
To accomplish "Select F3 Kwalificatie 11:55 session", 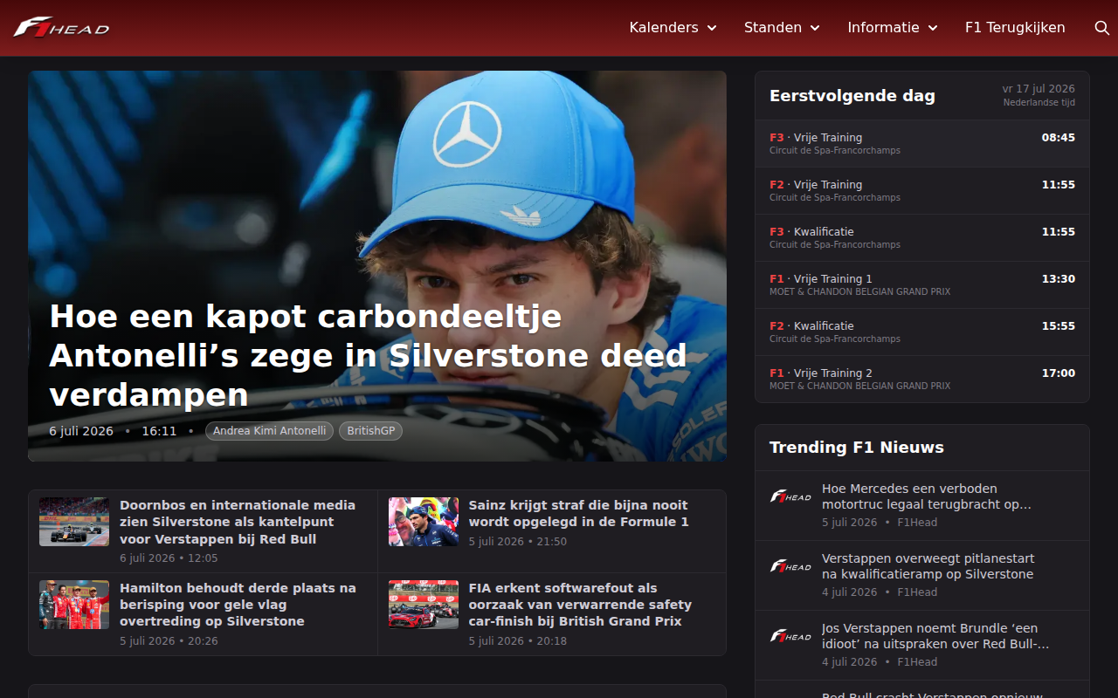I will pos(922,238).
